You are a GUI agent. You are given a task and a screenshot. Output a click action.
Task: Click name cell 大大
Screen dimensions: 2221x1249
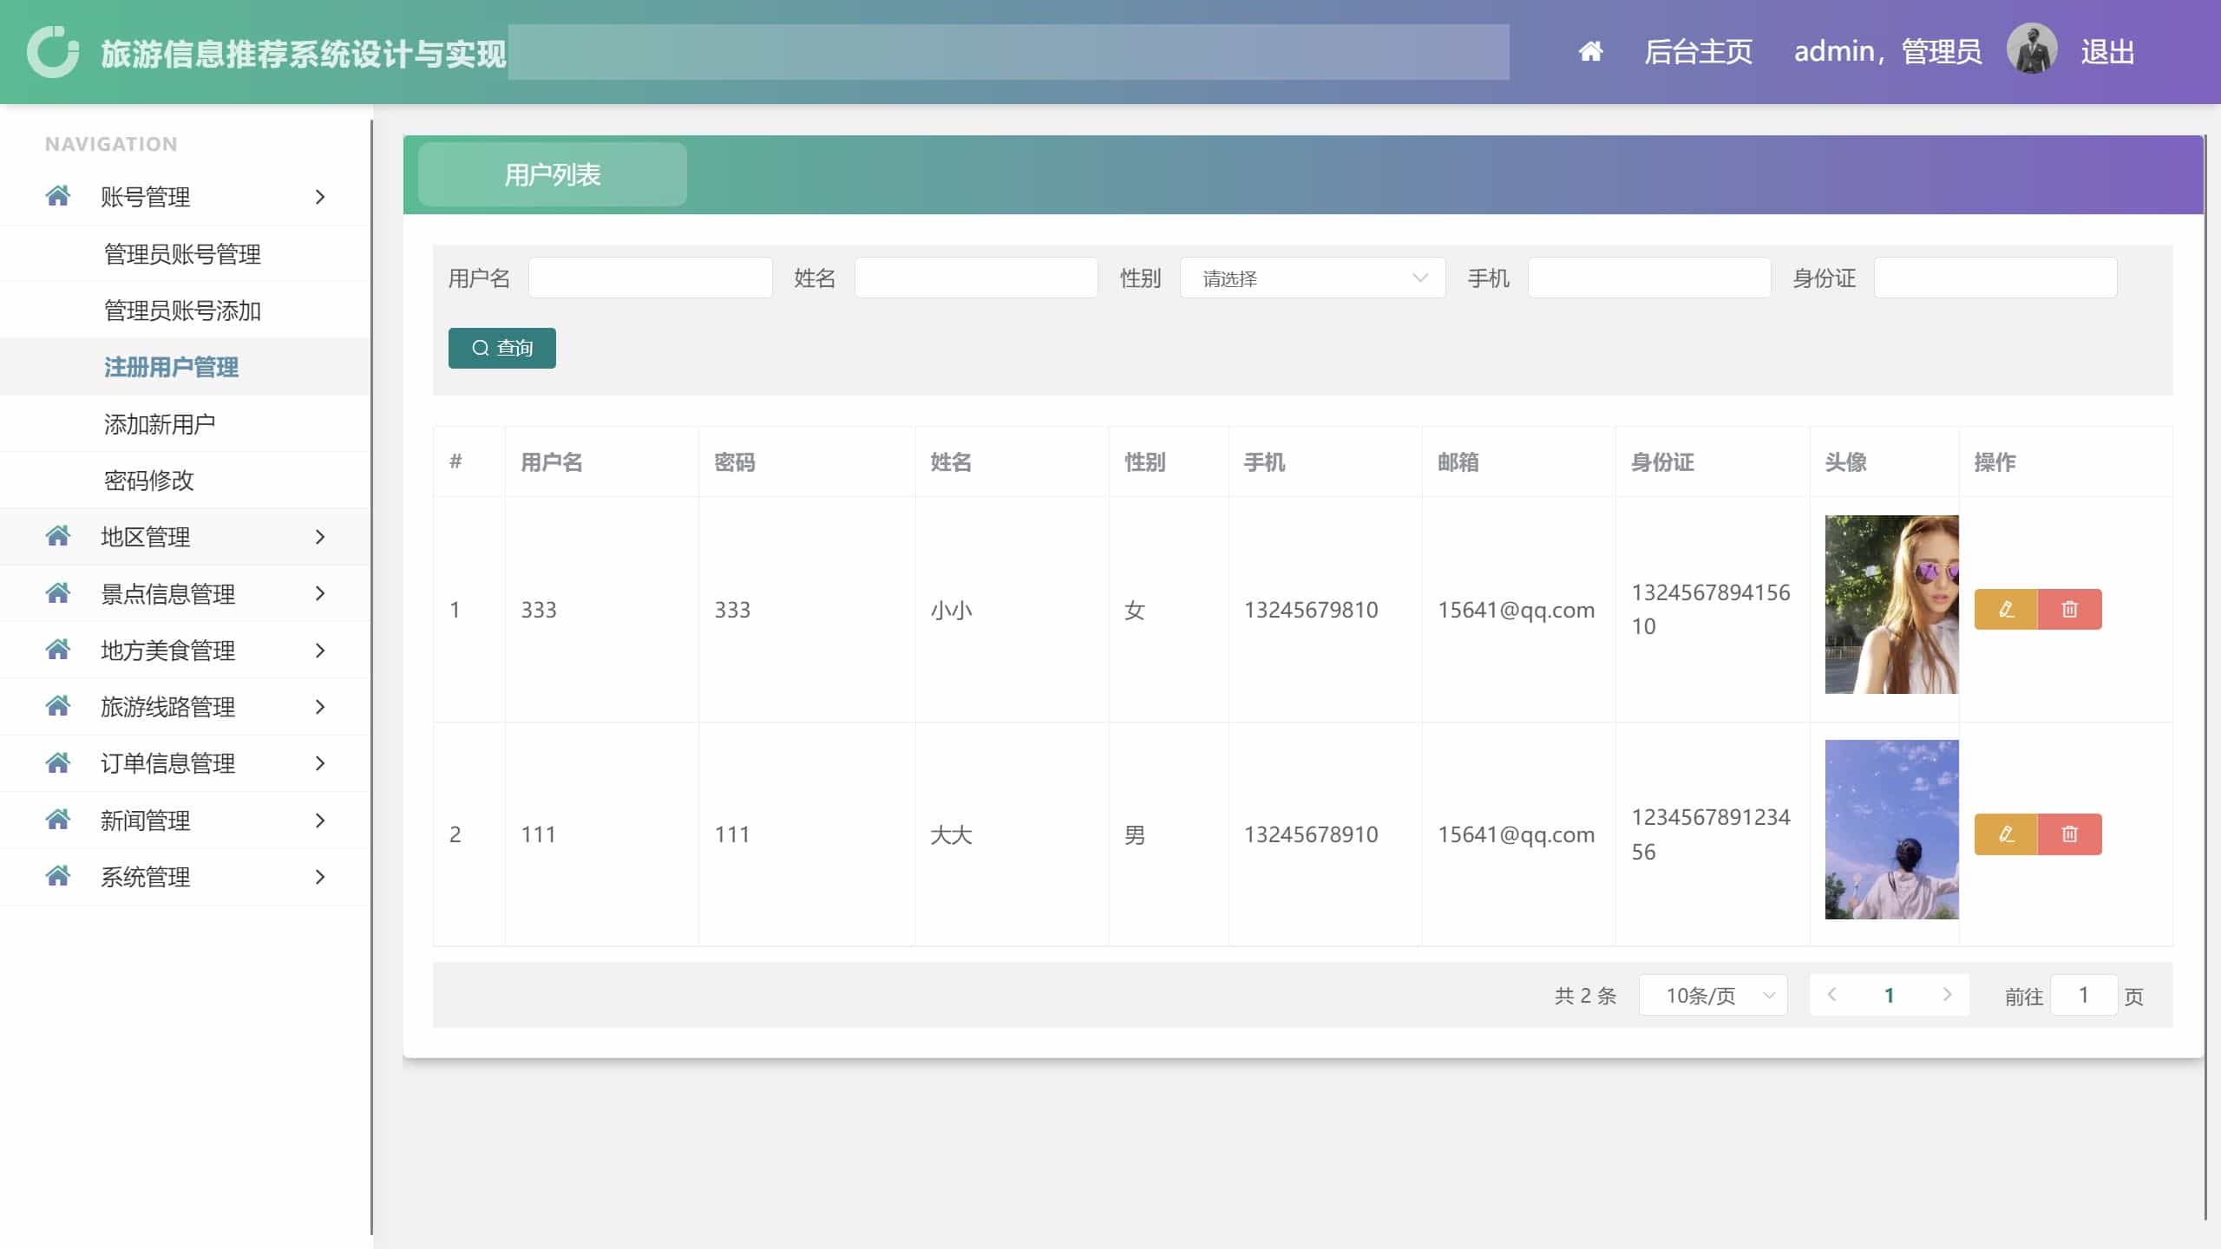951,834
